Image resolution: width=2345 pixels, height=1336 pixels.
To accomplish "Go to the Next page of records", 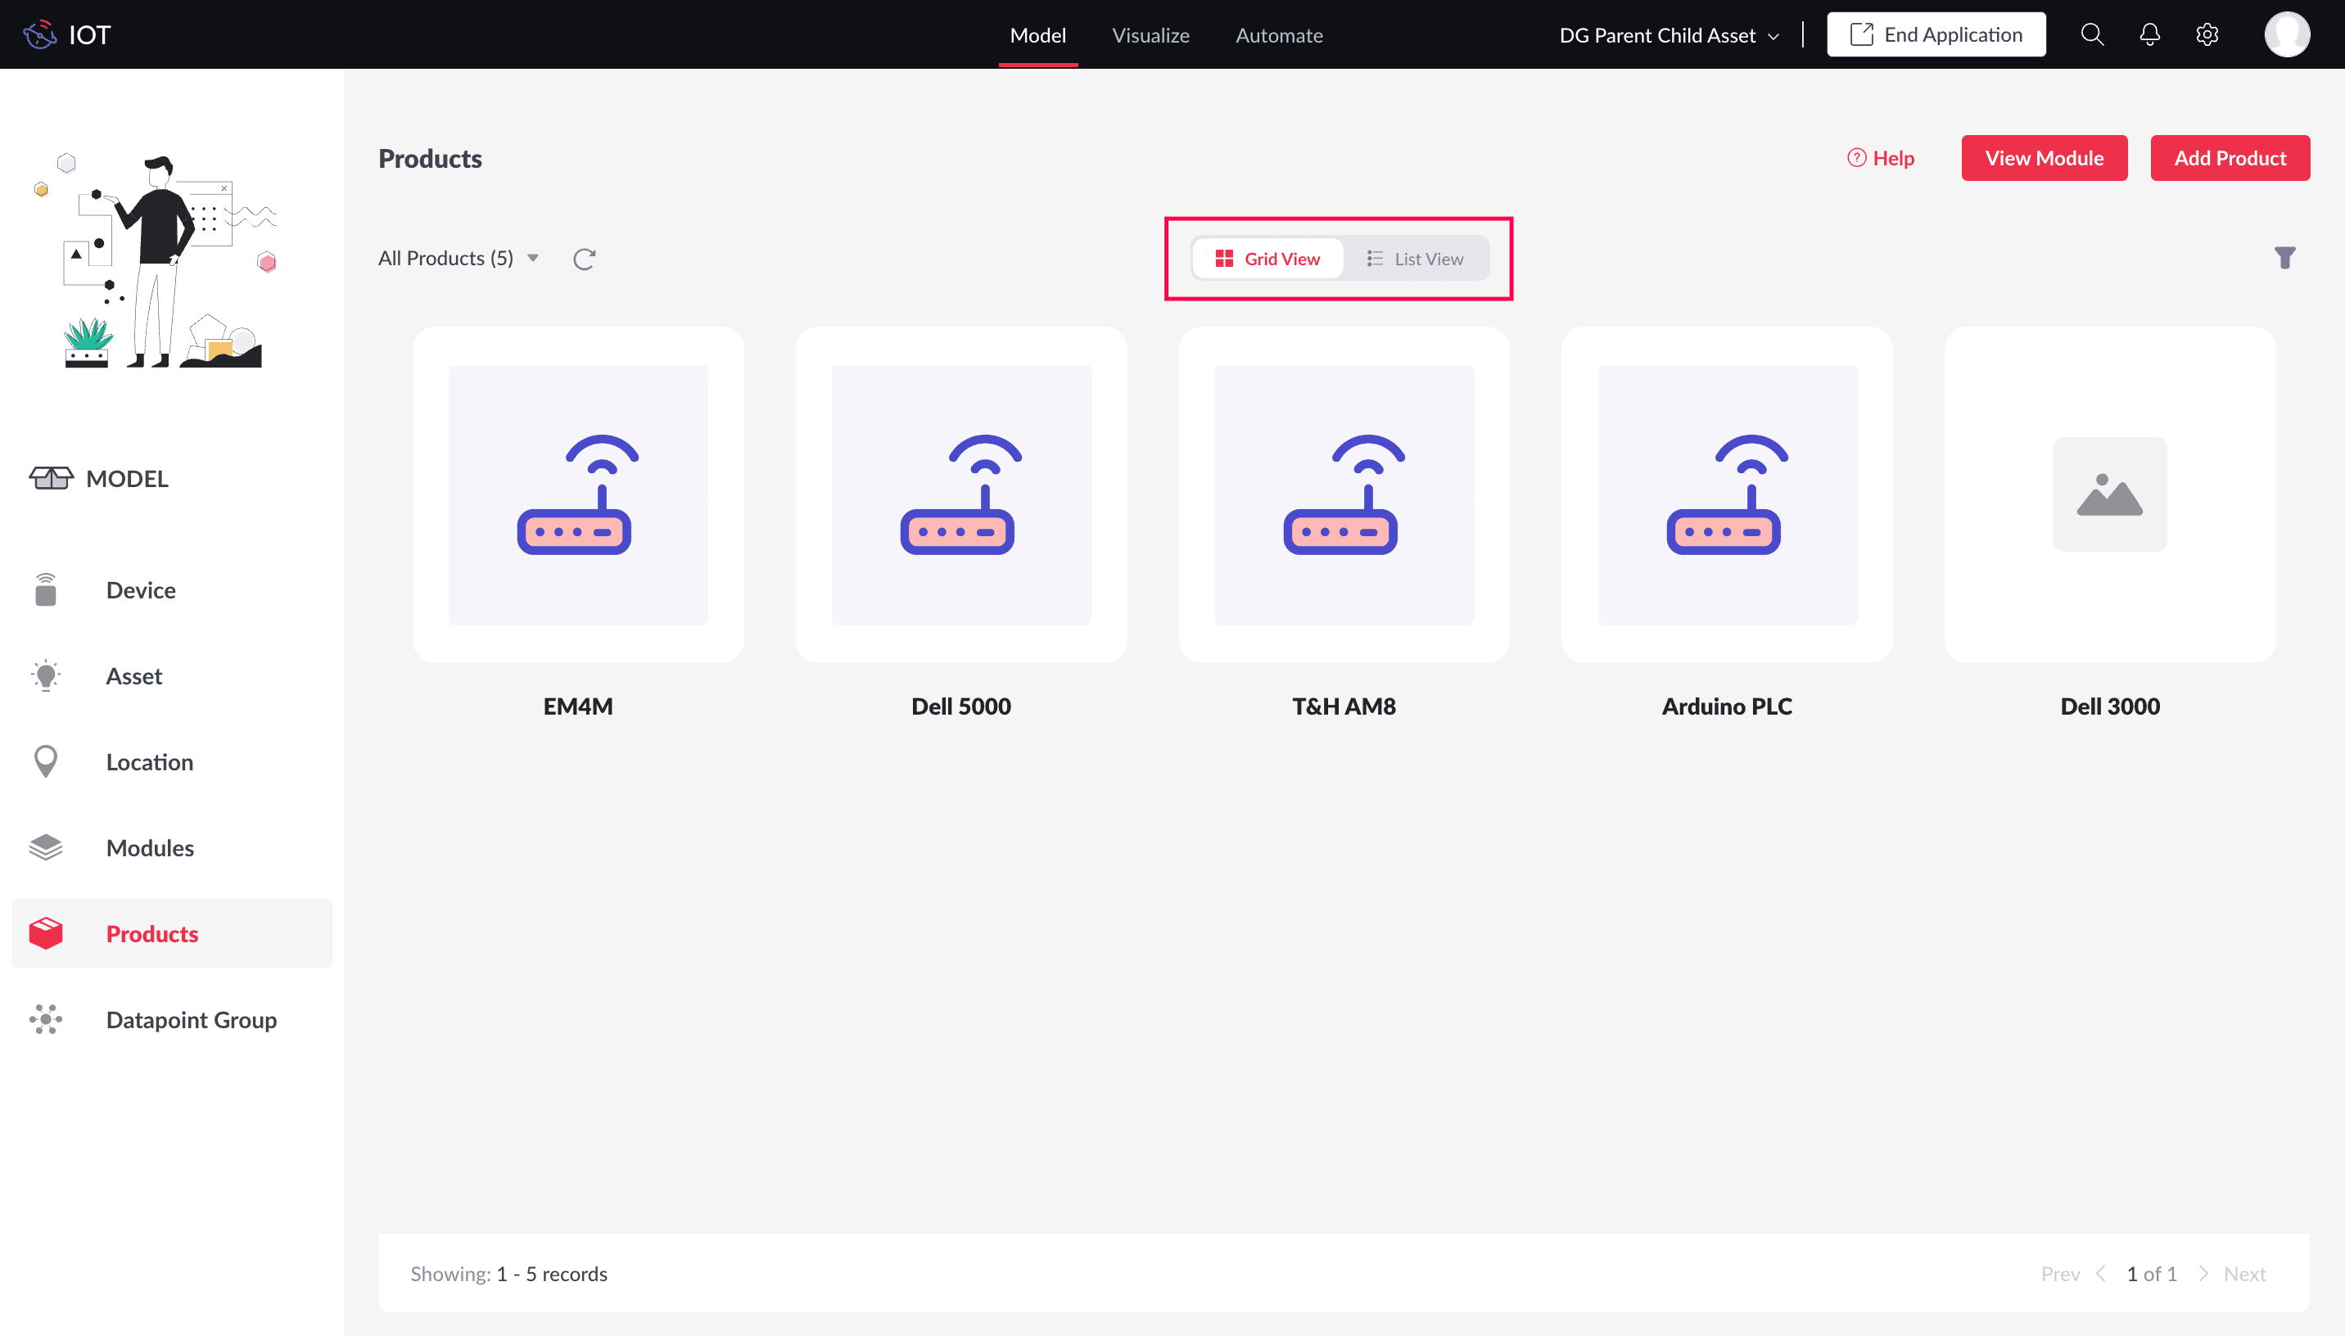I will [x=2243, y=1274].
